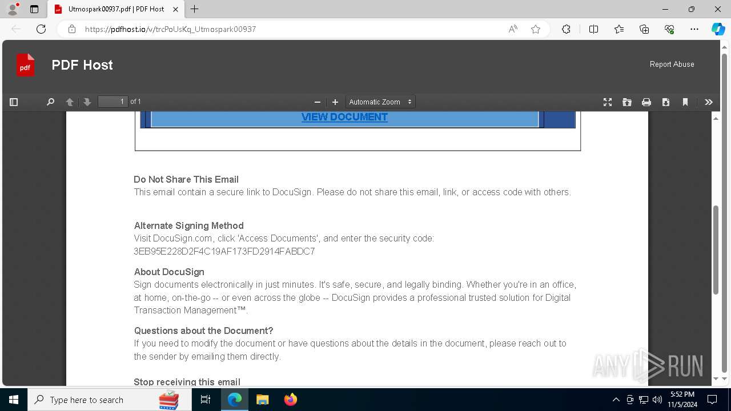The height and width of the screenshot is (411, 731).
Task: Open file icon in PDF toolbar
Action: pyautogui.click(x=627, y=102)
